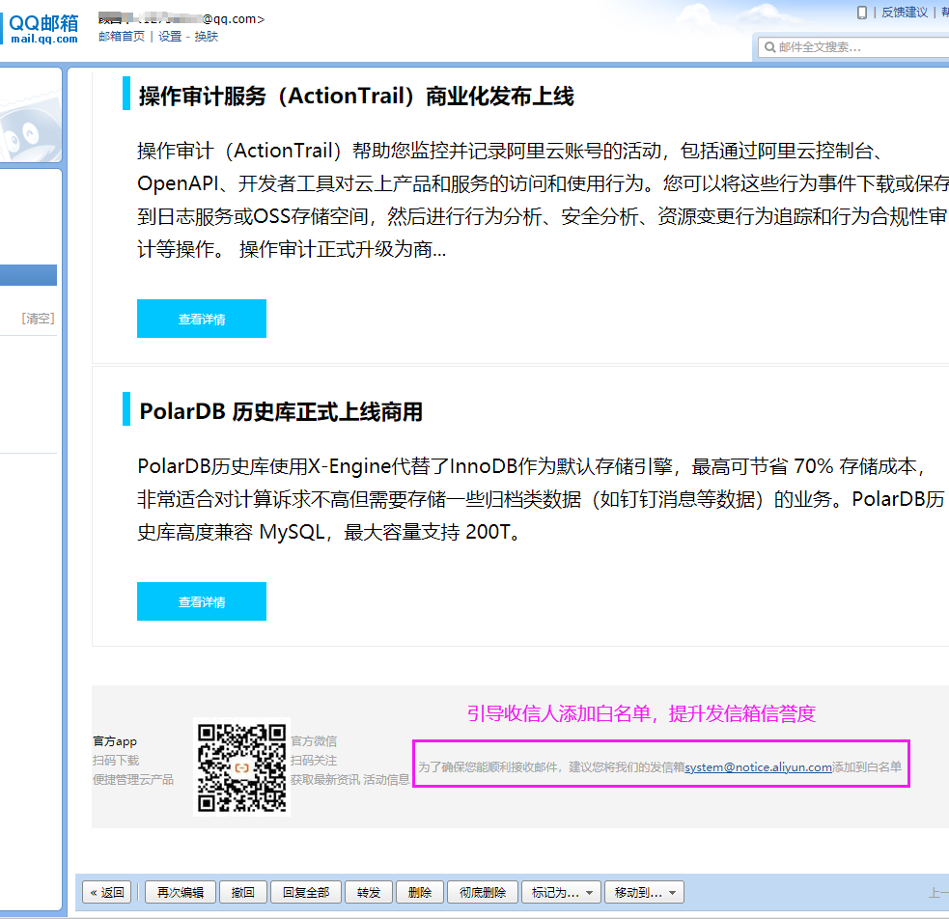Click 清空 in the sidebar
The height and width of the screenshot is (919, 949).
(x=38, y=319)
